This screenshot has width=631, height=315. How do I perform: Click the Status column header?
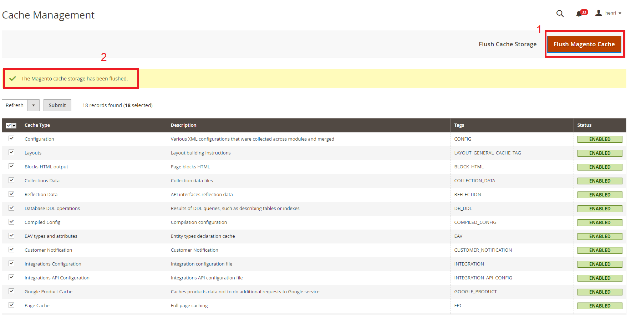(600, 125)
